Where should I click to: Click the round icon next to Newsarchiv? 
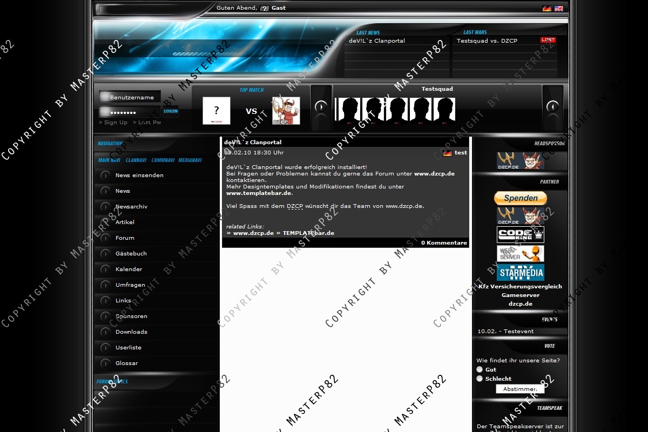[x=105, y=207]
